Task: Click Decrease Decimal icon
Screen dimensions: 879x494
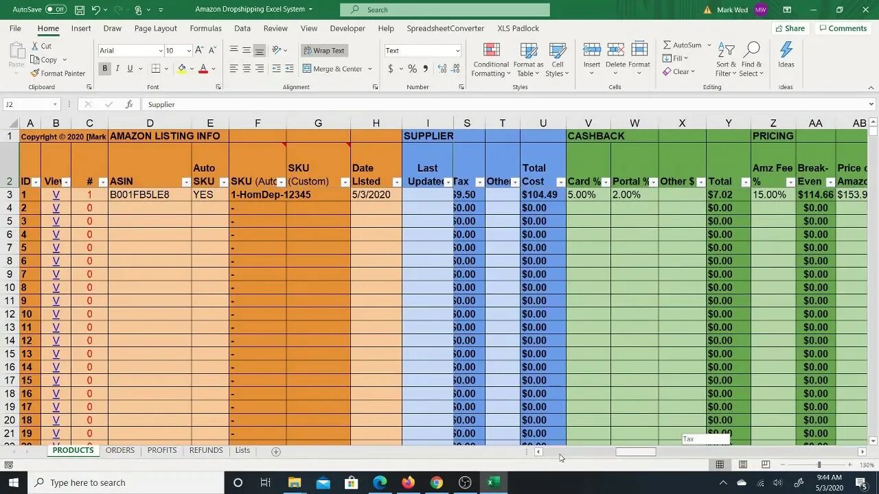Action: (x=456, y=69)
